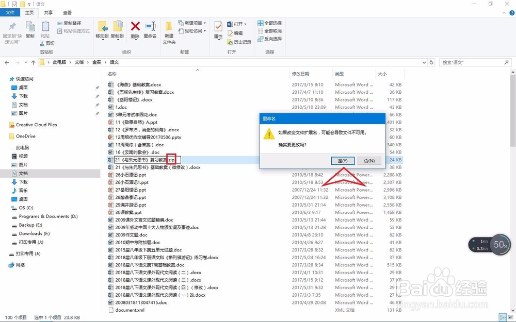The width and height of the screenshot is (516, 322).
Task: Click the Rename (重命名) icon
Action: pos(150,26)
